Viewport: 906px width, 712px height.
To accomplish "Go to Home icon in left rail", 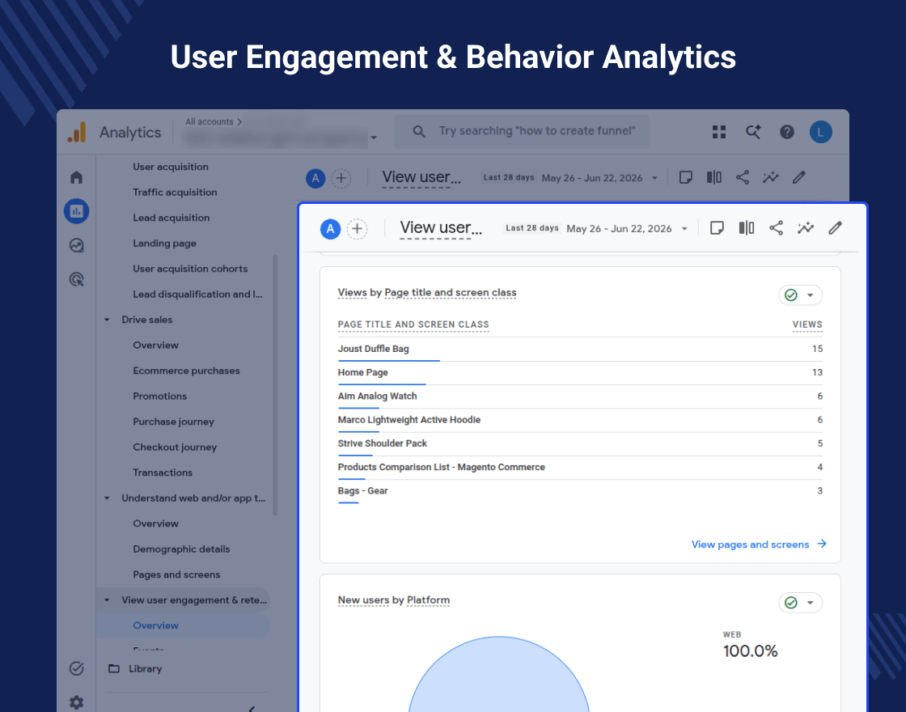I will pos(76,177).
